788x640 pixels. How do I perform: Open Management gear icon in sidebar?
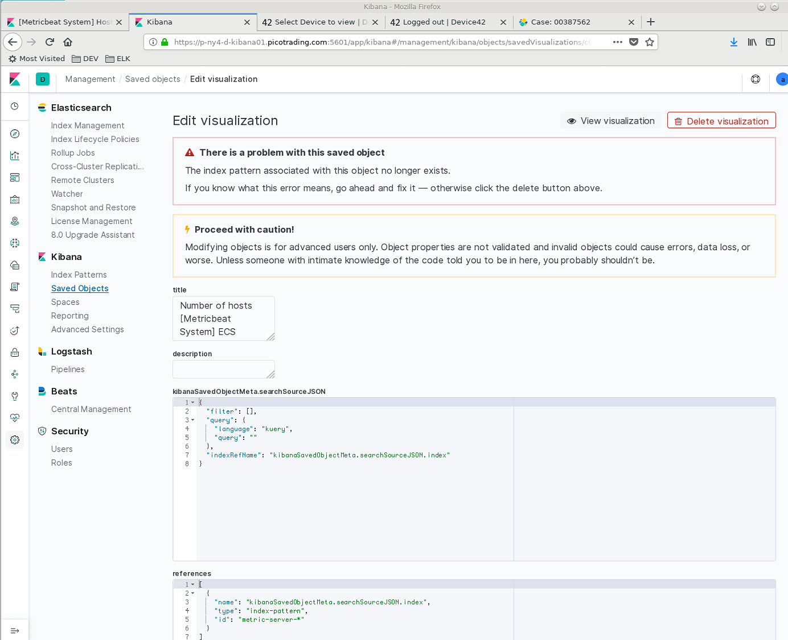(15, 440)
